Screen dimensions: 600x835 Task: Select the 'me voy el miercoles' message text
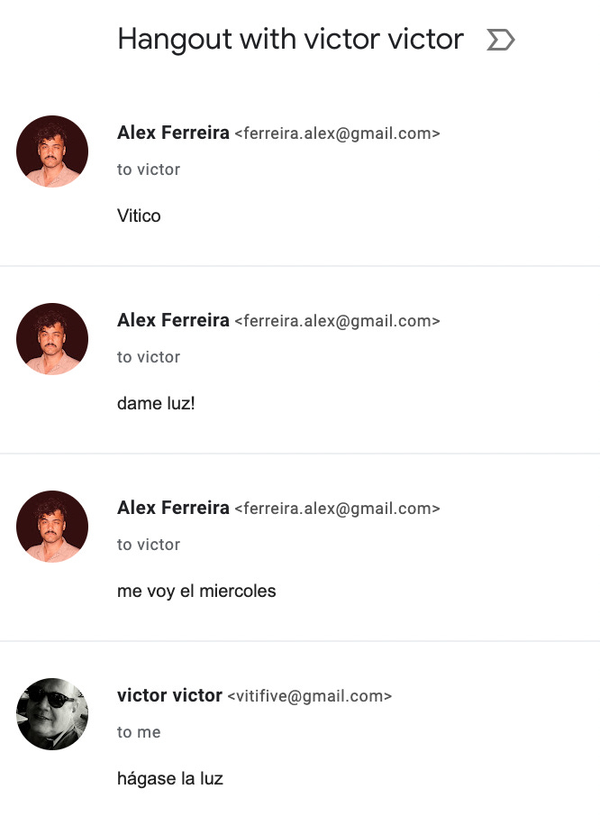[x=196, y=592]
